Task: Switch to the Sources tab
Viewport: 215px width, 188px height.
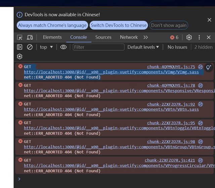Action: [103, 37]
